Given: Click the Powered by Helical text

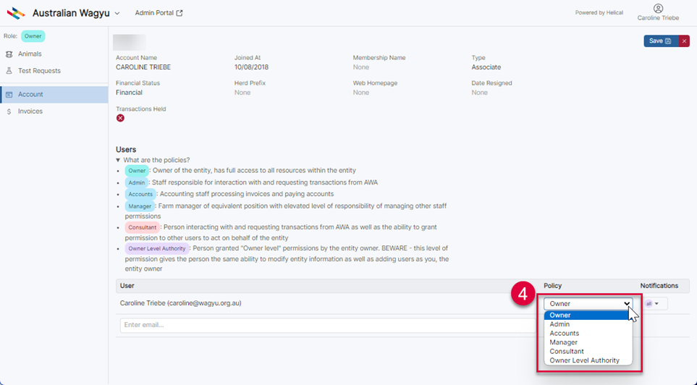Looking at the screenshot, I should [599, 12].
